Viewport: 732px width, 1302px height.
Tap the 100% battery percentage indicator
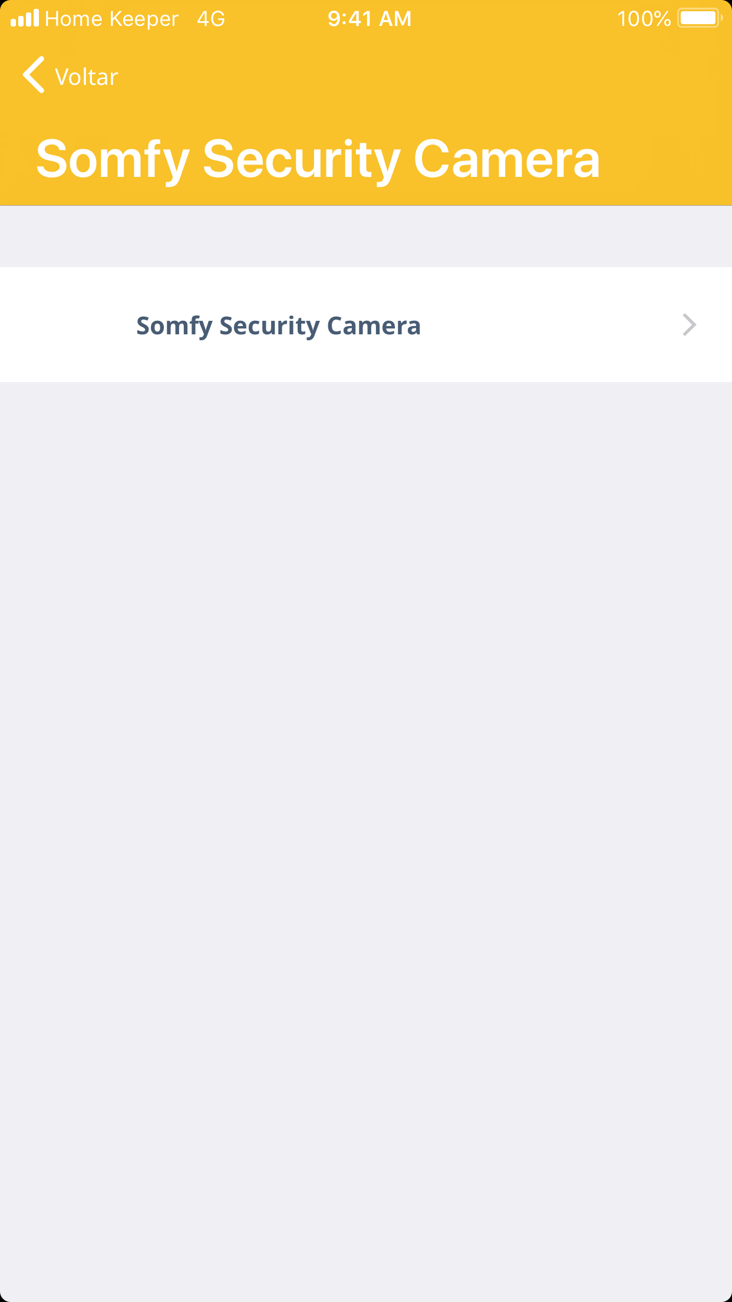point(644,19)
